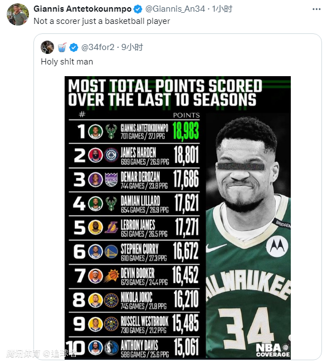Click the quoted tweet's verified badge
327x363 pixels.
pos(74,47)
